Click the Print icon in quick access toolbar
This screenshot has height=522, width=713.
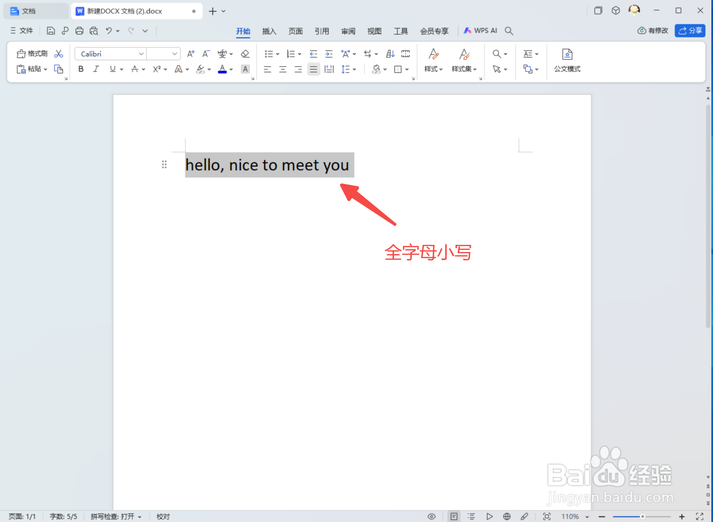(x=79, y=31)
